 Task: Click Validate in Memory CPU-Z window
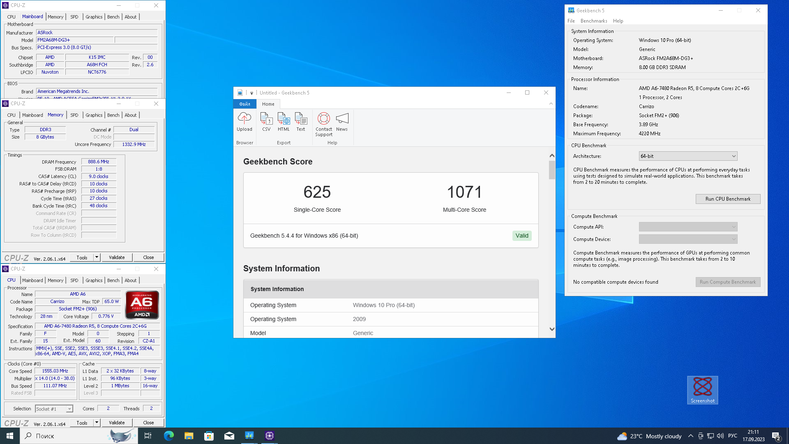coord(117,257)
